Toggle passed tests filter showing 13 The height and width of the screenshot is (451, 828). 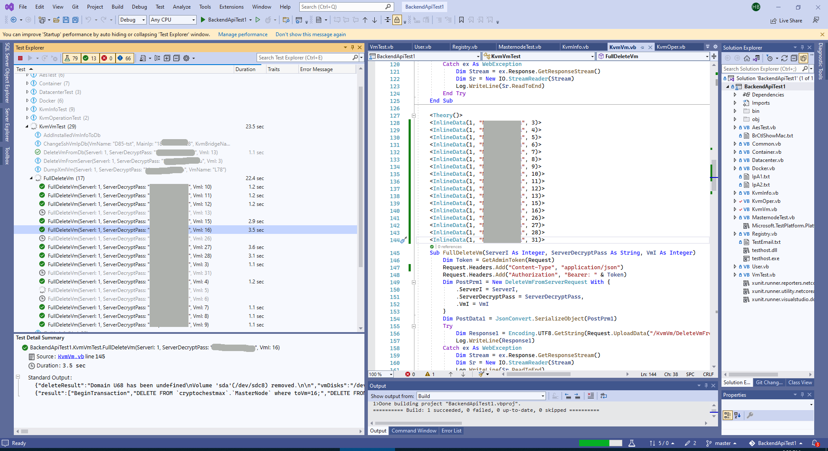[x=90, y=58]
